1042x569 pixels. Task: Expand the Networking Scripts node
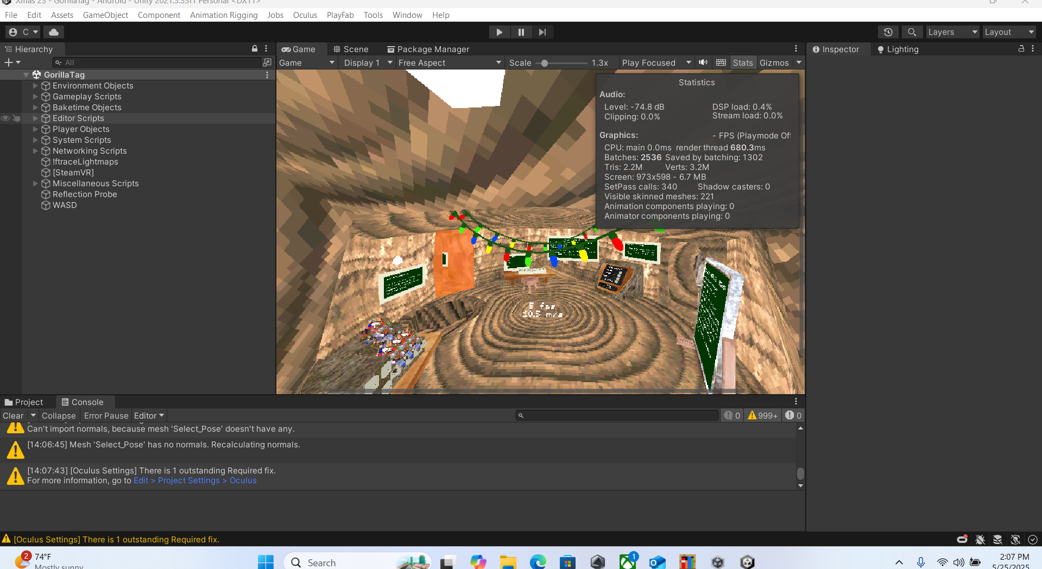tap(35, 151)
